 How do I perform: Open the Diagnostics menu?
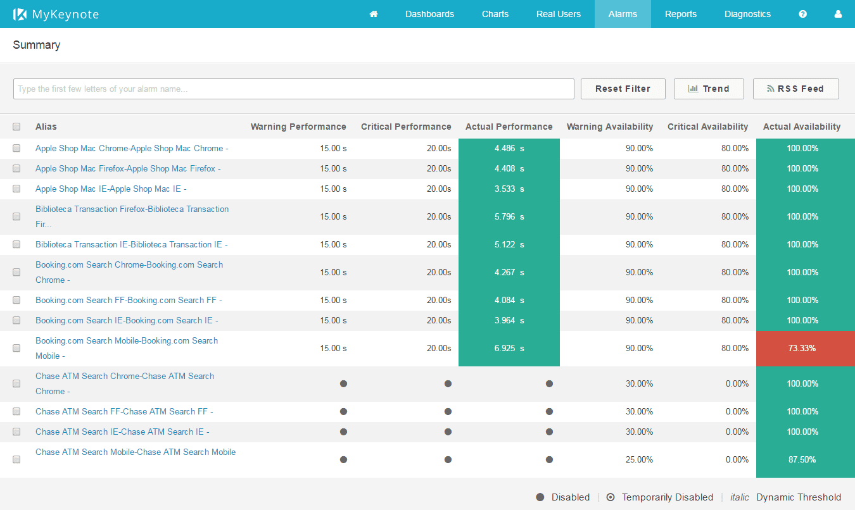(x=748, y=14)
